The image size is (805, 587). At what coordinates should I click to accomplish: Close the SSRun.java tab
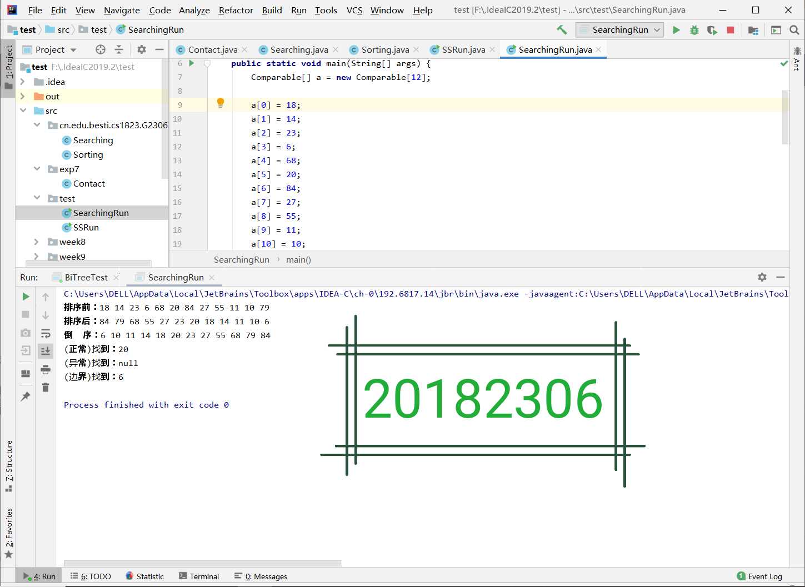(x=492, y=49)
